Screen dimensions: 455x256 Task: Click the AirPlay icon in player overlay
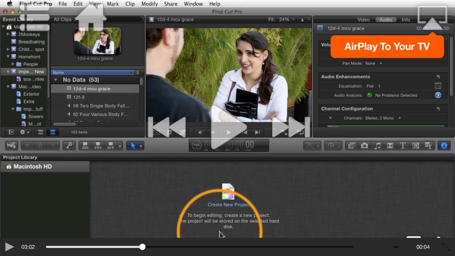(x=432, y=18)
